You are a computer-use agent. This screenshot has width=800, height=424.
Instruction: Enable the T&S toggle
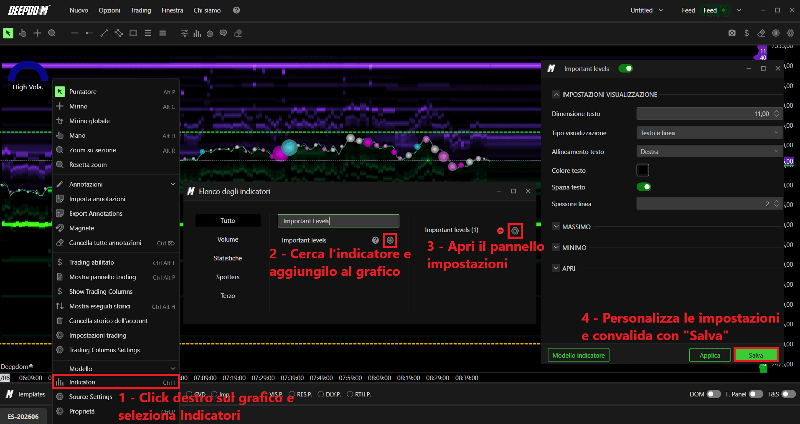(788, 394)
